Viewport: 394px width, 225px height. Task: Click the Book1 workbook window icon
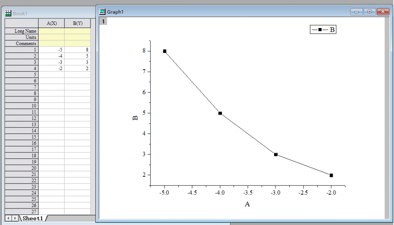pyautogui.click(x=8, y=13)
